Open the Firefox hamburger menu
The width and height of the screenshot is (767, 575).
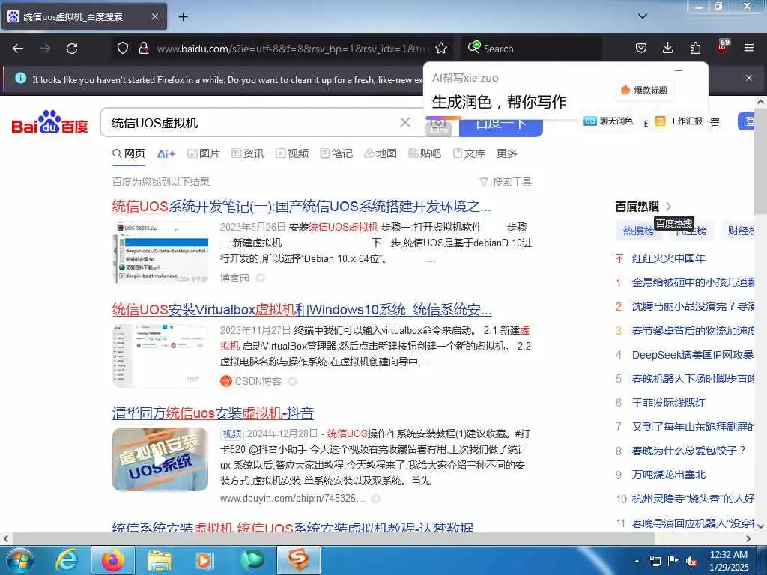[x=749, y=48]
